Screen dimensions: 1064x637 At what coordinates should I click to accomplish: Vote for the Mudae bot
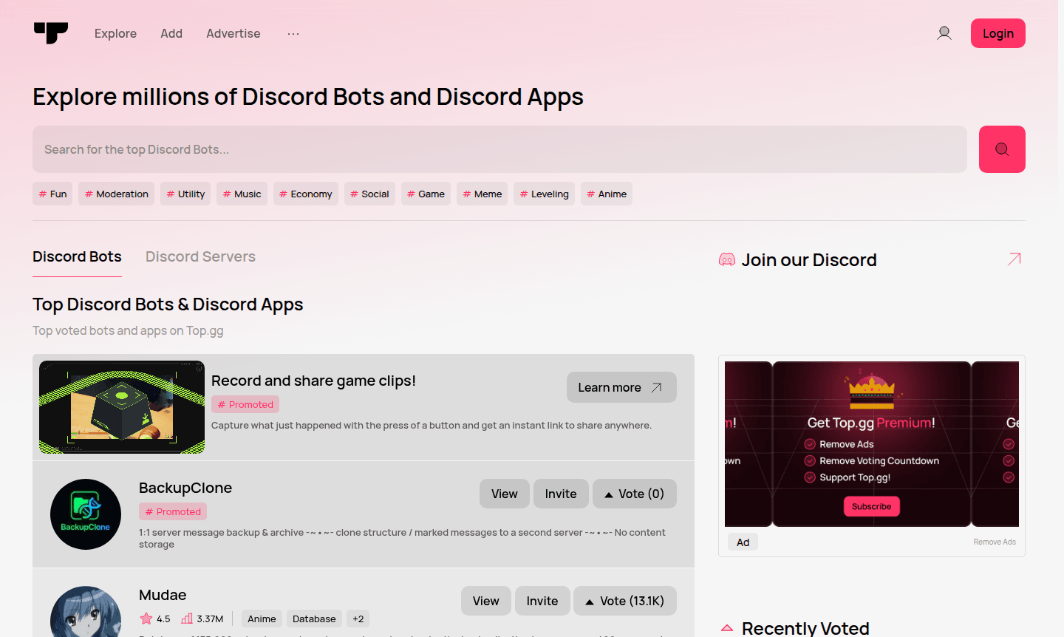point(624,601)
